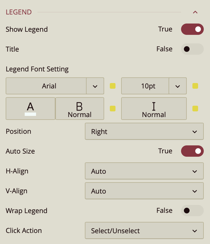Click yellow square next to italic button
This screenshot has width=210, height=244.
click(x=195, y=109)
